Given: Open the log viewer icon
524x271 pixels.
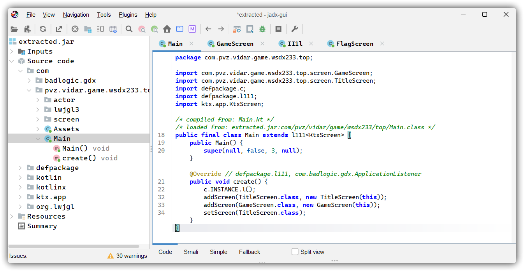Looking at the screenshot, I should click(x=278, y=29).
